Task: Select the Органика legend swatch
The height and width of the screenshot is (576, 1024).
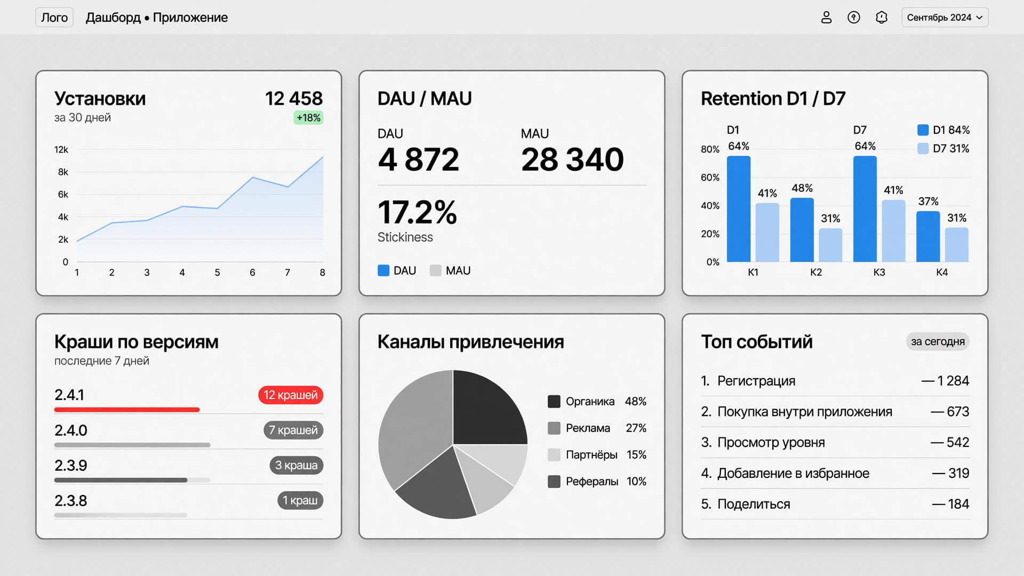Action: click(554, 401)
